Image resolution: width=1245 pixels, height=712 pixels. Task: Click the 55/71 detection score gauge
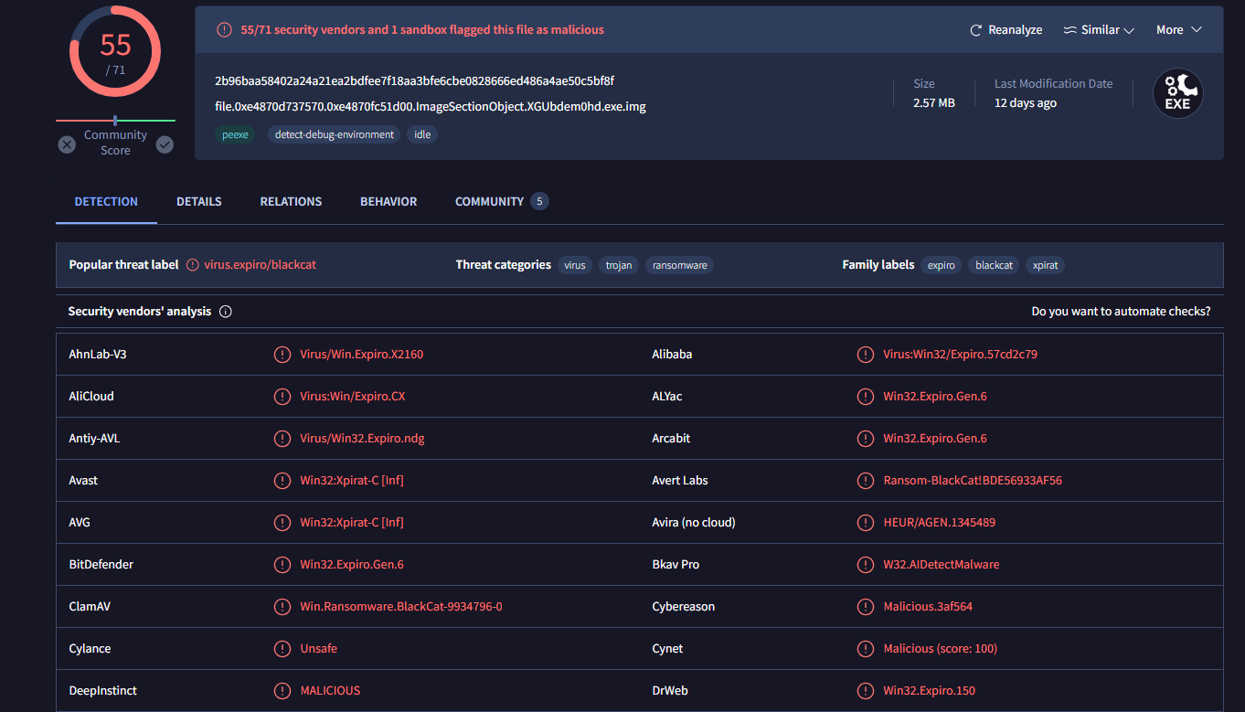pyautogui.click(x=115, y=51)
